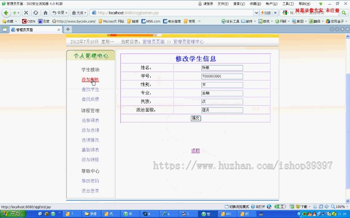The width and height of the screenshot is (350, 218).
Task: Open the 工具(T) menu
Action: 288,3
